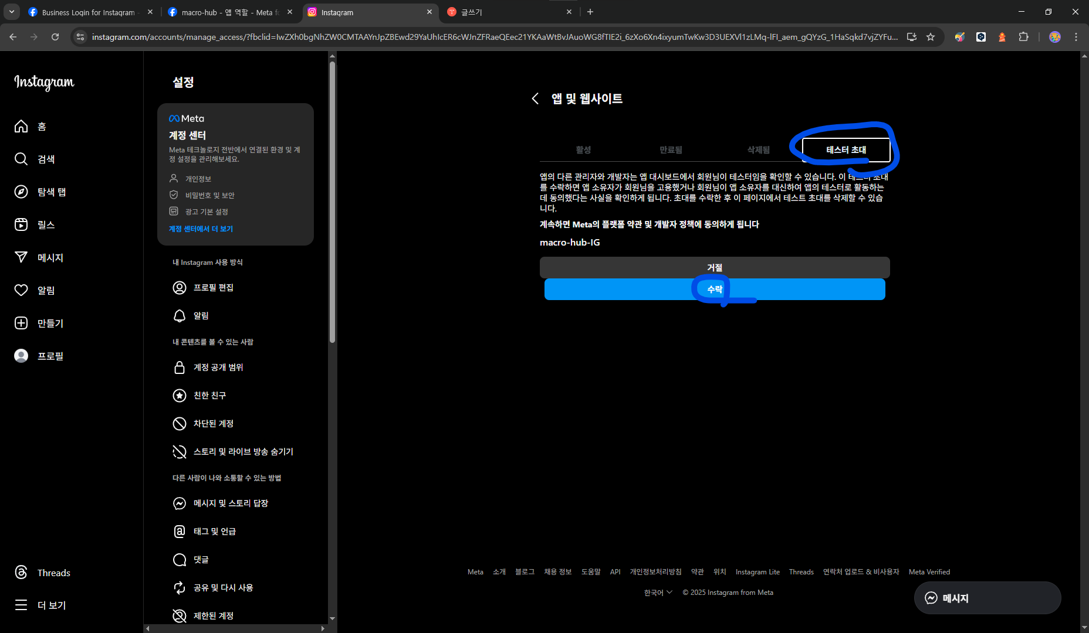View site information icon in address bar
This screenshot has height=633, width=1089.
pyautogui.click(x=80, y=37)
